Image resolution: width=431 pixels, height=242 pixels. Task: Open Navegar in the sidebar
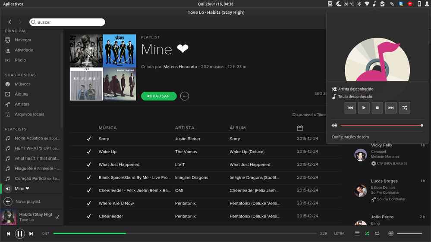click(23, 40)
